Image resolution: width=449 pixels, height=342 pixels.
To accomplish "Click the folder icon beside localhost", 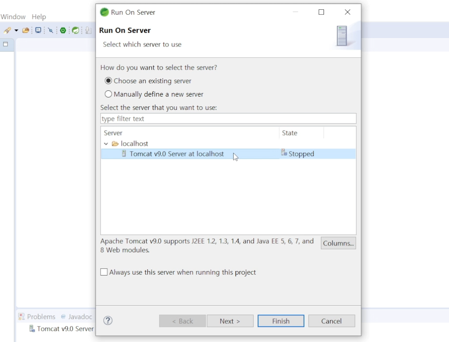I will pyautogui.click(x=115, y=144).
